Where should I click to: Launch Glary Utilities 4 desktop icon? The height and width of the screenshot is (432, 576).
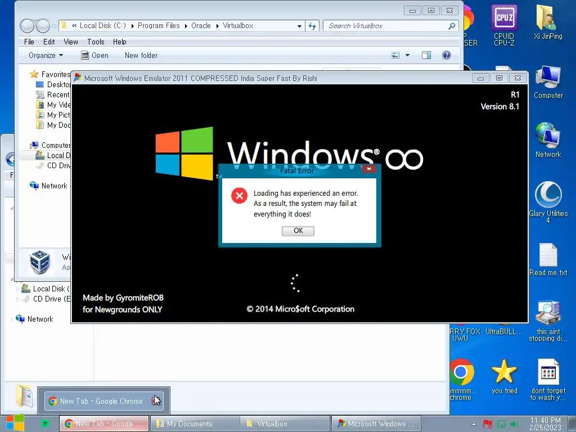point(548,202)
